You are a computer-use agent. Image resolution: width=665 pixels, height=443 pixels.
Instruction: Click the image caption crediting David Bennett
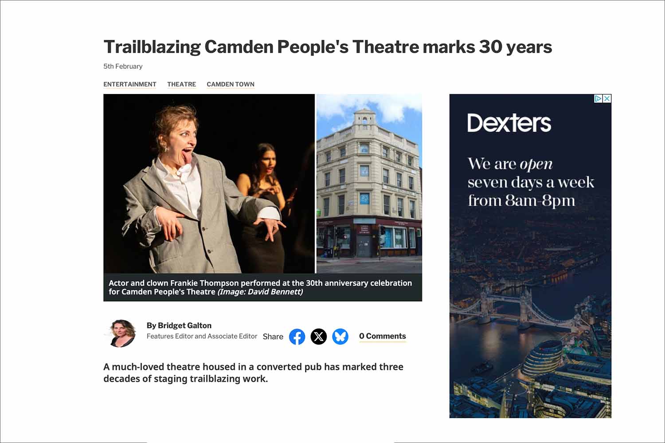(260, 287)
